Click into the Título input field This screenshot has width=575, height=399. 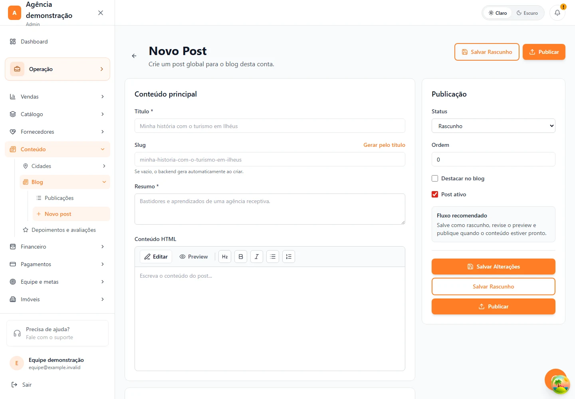coord(270,126)
